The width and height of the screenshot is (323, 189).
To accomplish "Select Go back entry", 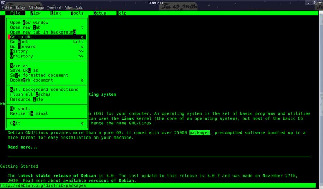I will 47,42.
